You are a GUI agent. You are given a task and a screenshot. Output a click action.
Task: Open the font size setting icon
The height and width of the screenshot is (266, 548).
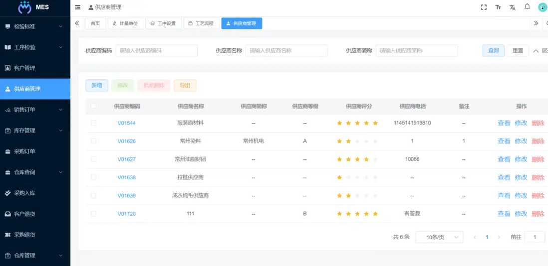(x=498, y=7)
